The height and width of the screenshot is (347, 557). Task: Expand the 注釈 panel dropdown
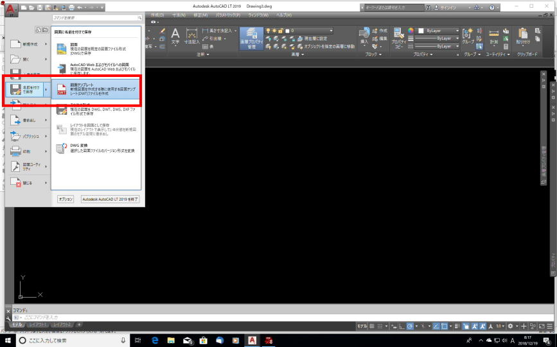(x=203, y=55)
